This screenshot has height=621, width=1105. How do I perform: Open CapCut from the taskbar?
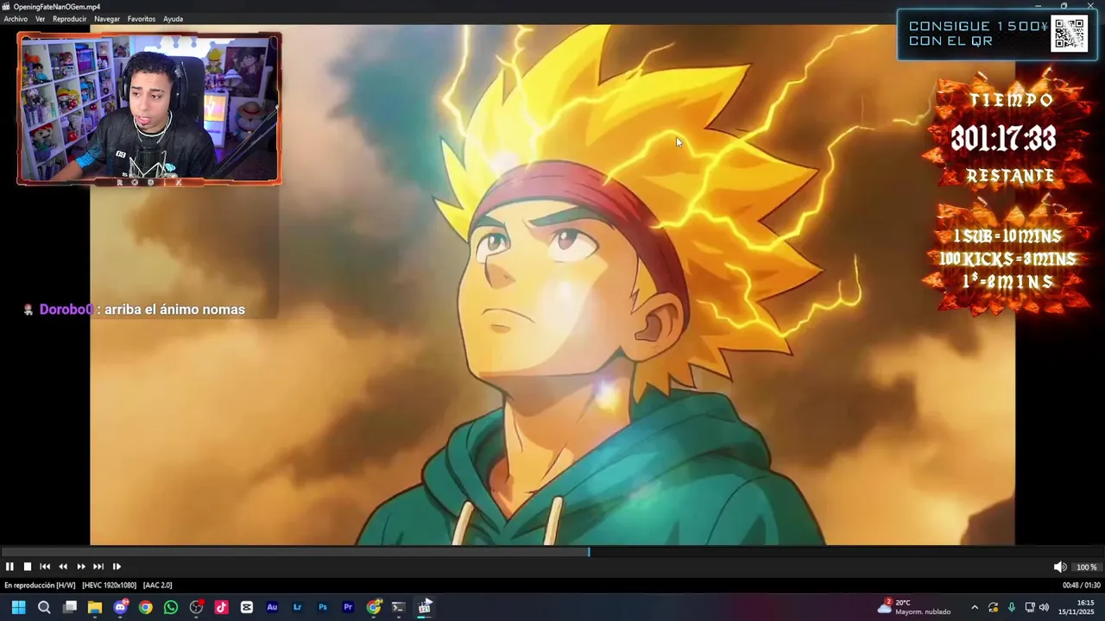(247, 607)
